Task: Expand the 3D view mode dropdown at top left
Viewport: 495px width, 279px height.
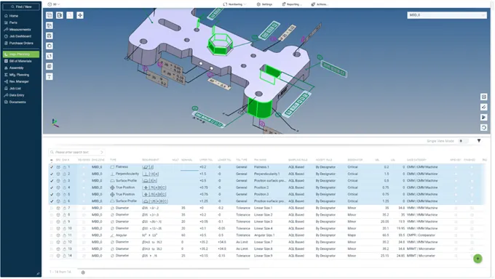Action: 54,4
